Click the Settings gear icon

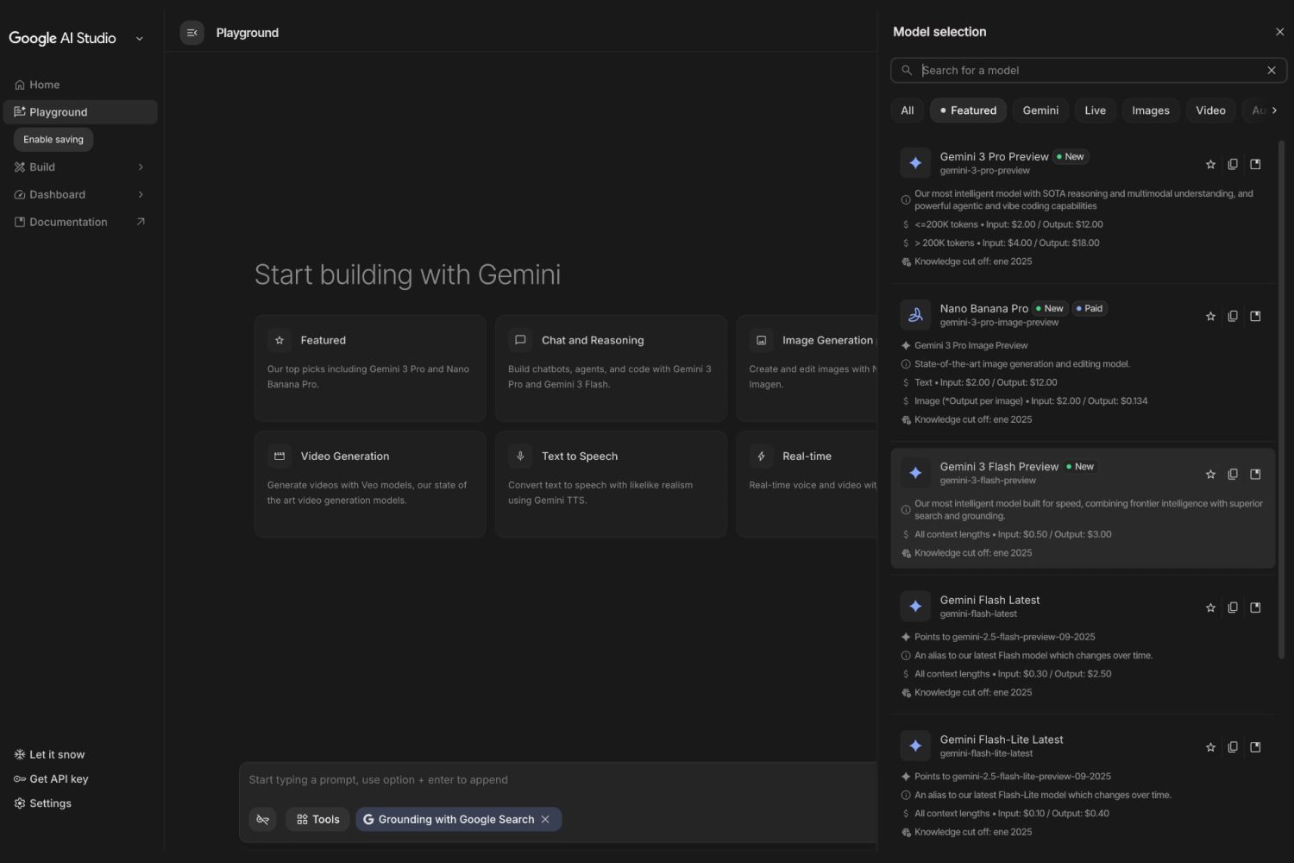19,803
